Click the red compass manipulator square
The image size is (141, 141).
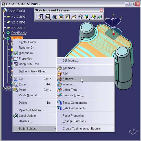pos(114,34)
